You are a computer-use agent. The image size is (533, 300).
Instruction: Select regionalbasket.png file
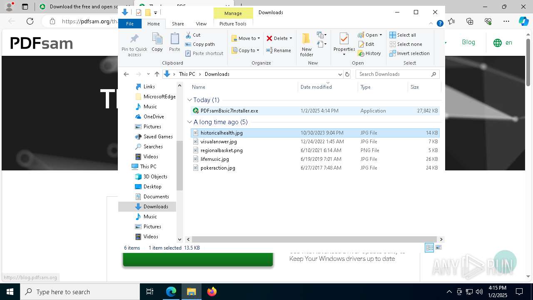coord(315,150)
